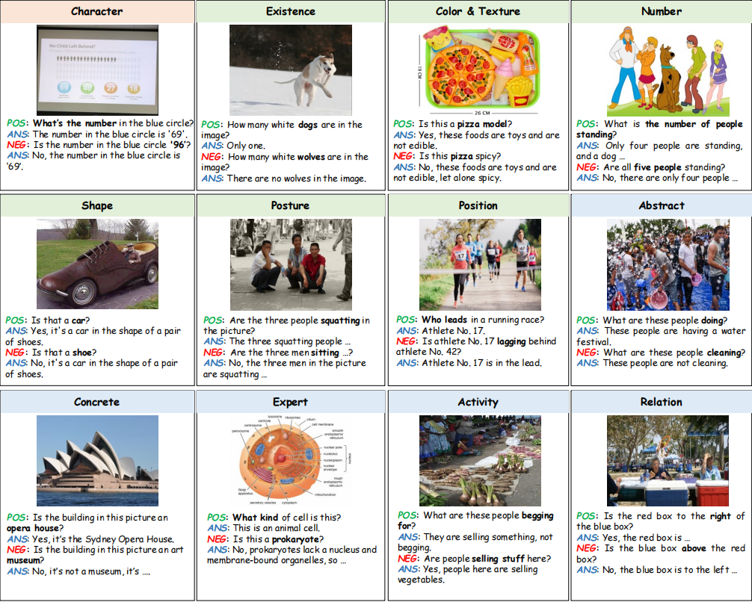Open the three squatting men photo
The height and width of the screenshot is (602, 752).
(x=291, y=264)
